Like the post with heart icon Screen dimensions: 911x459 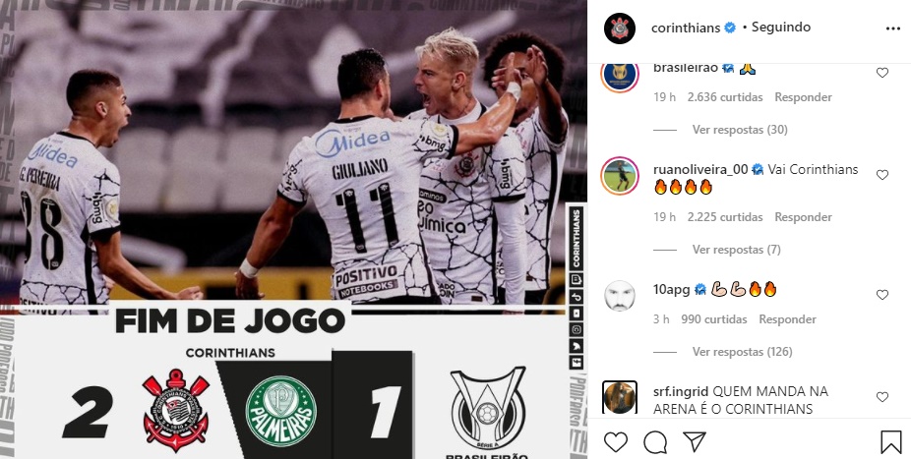click(616, 442)
